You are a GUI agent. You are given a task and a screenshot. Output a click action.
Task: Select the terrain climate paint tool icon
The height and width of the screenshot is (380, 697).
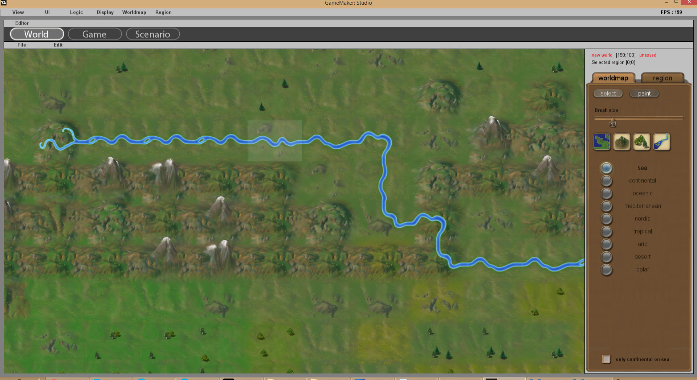[602, 142]
